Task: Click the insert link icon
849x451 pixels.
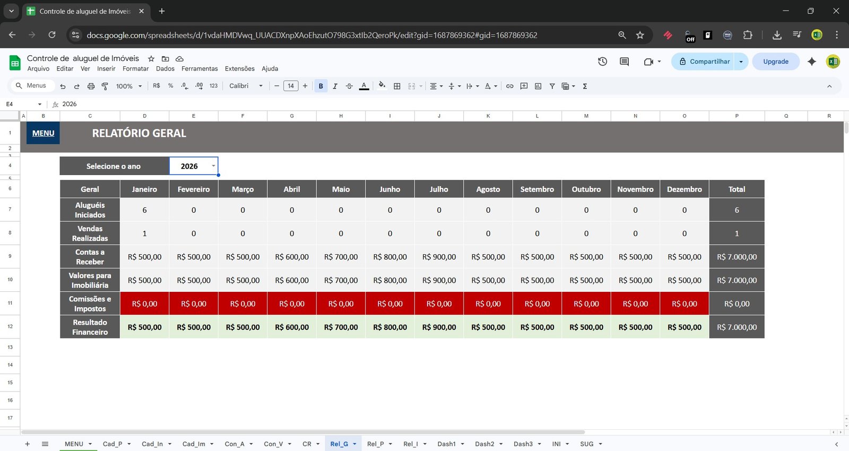Action: tap(509, 86)
